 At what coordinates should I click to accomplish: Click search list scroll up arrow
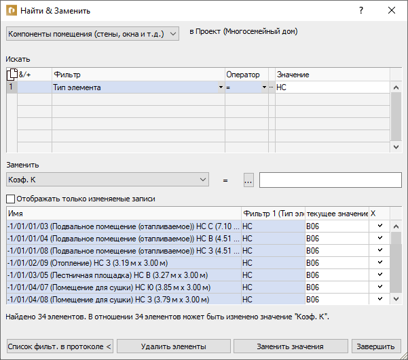click(396, 87)
